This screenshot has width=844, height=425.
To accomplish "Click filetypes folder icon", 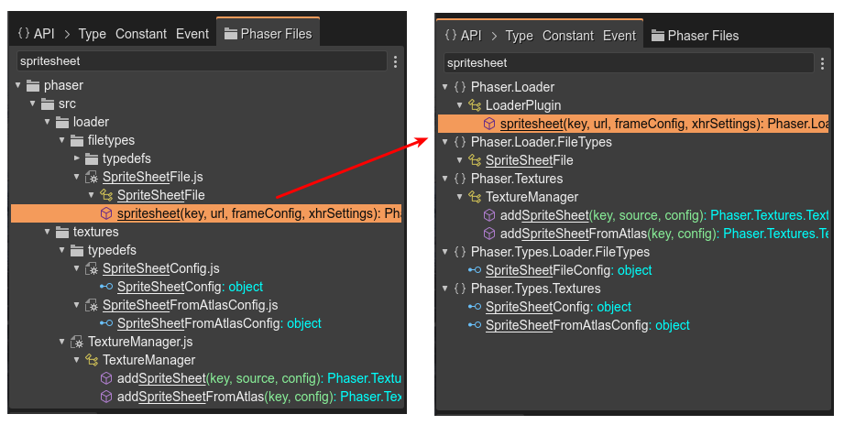I will (x=77, y=140).
